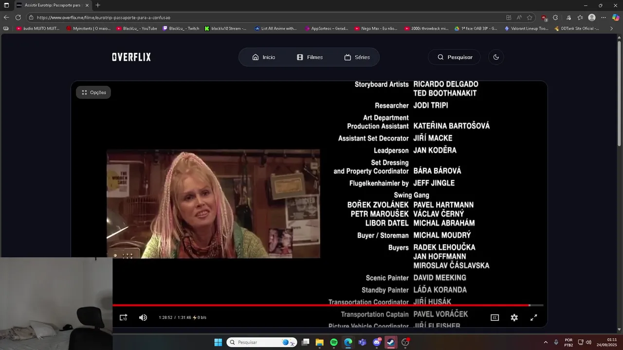Show hidden system tray icons
Screen dimensions: 623x350
pos(545,342)
